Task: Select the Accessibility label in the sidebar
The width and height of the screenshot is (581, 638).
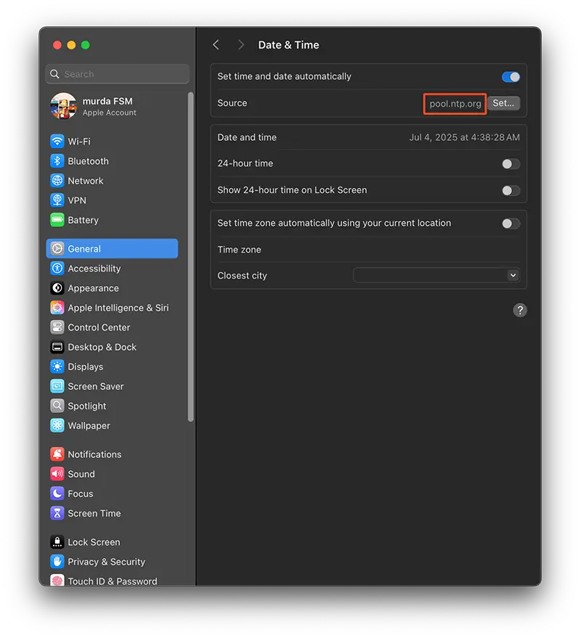Action: click(94, 269)
